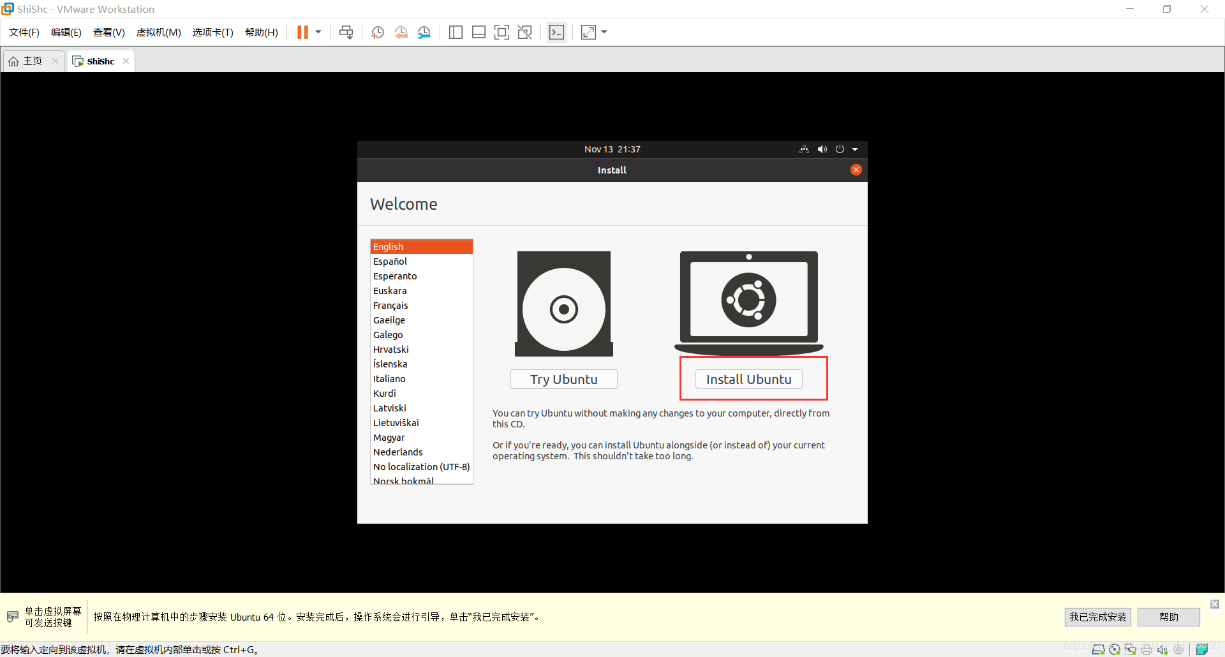Close the Ubuntu Install window
This screenshot has height=657, width=1225.
[856, 170]
